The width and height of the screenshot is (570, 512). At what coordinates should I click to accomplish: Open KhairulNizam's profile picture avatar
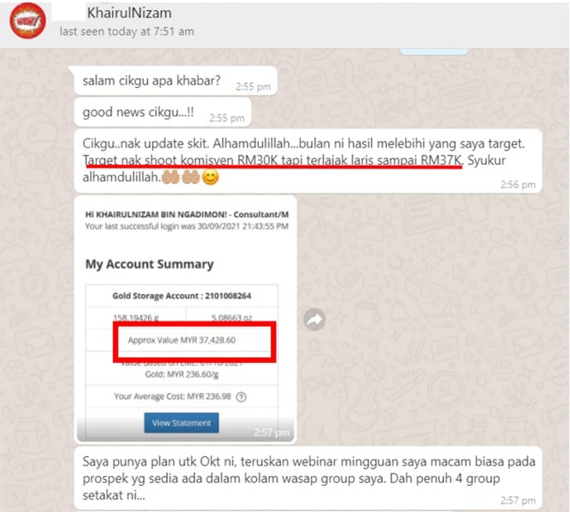27,20
